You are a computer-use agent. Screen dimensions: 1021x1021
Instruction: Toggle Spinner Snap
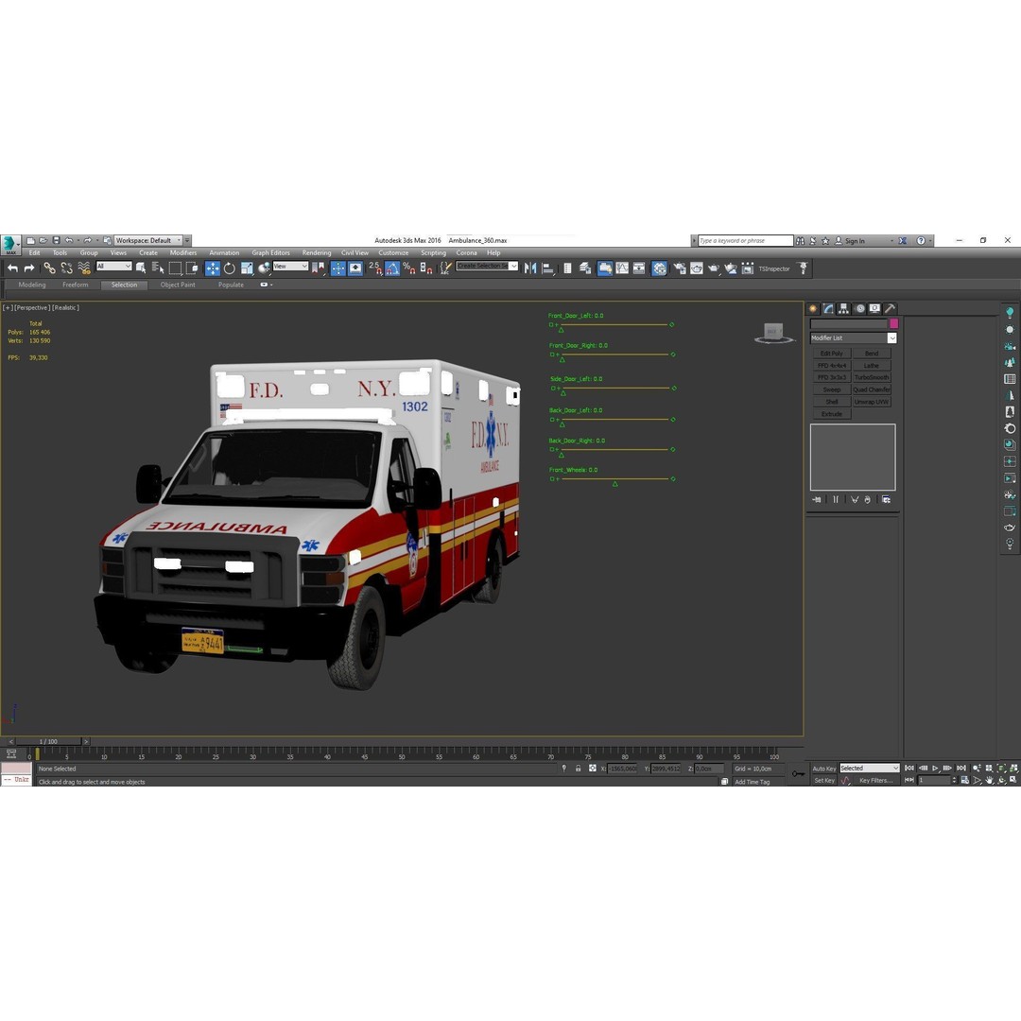pyautogui.click(x=426, y=268)
